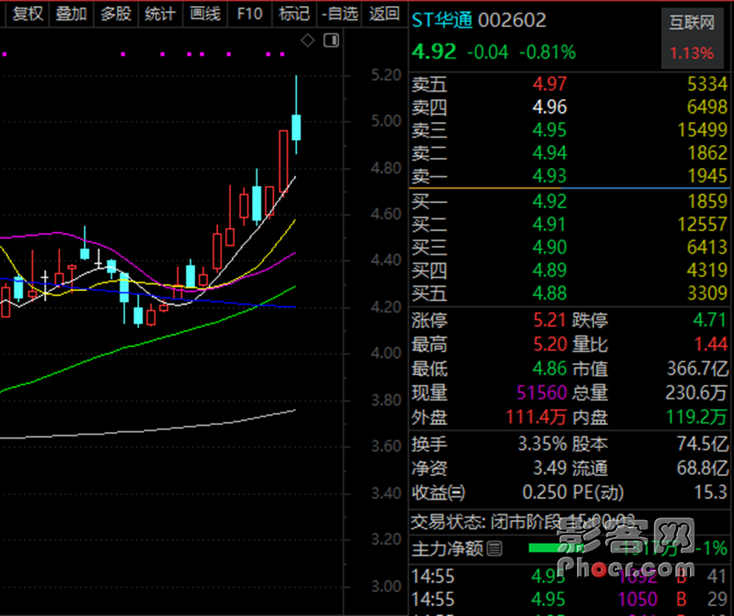This screenshot has width=734, height=616.
Task: Click the -0.81% change percentage
Action: (x=547, y=53)
